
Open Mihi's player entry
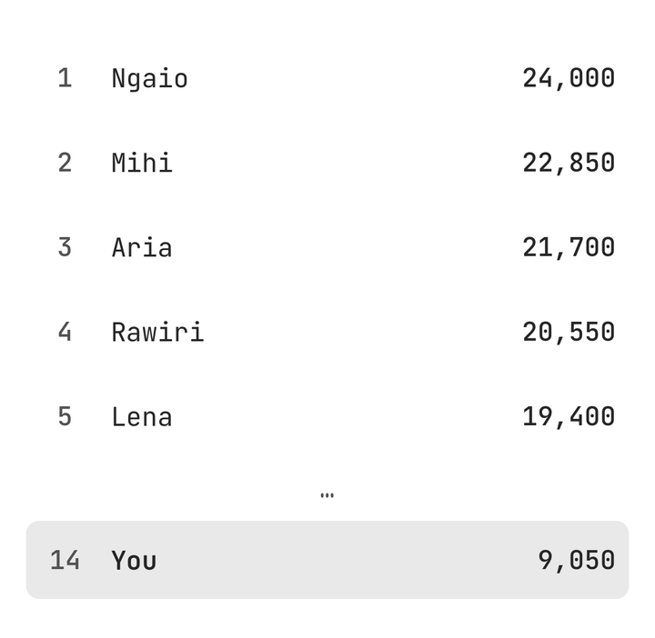pos(327,164)
